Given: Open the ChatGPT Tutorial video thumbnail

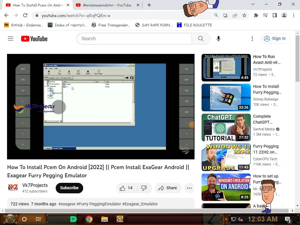Looking at the screenshot, I should [x=226, y=127].
